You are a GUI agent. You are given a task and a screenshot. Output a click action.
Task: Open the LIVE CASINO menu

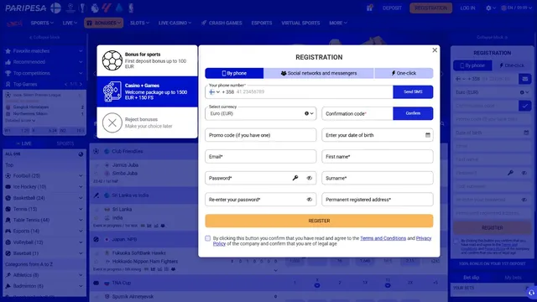click(x=175, y=23)
